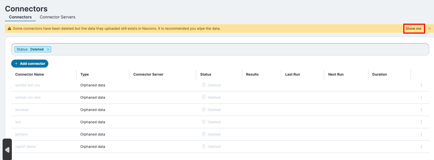Select the Connectors tab
This screenshot has height=160, width=434.
20,17
